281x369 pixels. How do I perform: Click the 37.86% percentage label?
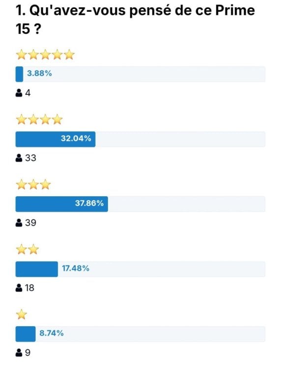coord(89,203)
